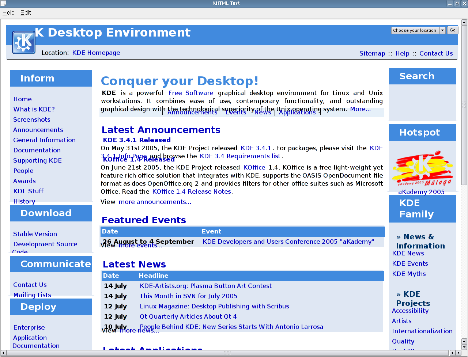Screen dimensions: 468x357
Task: Open KDE News in the KDE Family panel
Action: (x=408, y=253)
